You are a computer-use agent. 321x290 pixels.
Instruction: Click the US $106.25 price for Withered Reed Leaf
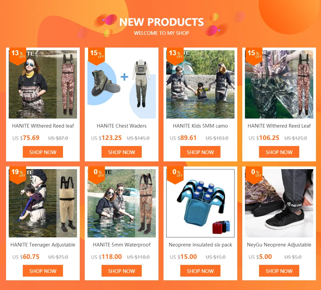click(264, 138)
